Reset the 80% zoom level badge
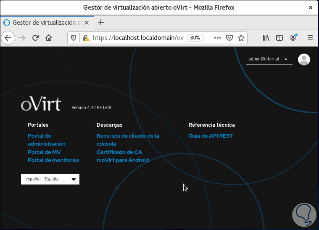The height and width of the screenshot is (230, 319). 195,38
